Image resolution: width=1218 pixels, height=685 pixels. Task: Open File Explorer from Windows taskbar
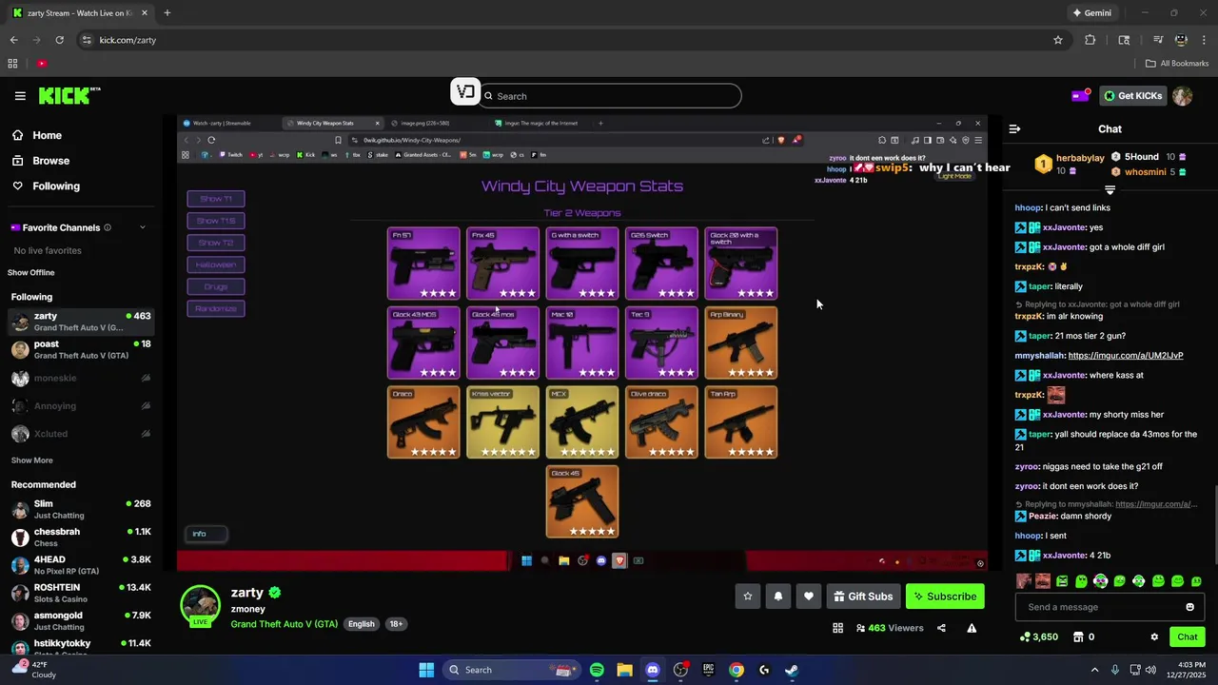pyautogui.click(x=624, y=670)
